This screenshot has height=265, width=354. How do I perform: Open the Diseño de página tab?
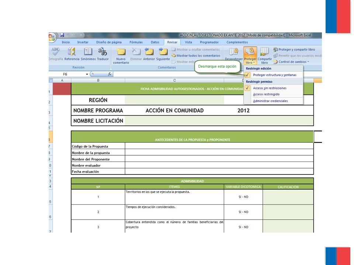(x=109, y=42)
